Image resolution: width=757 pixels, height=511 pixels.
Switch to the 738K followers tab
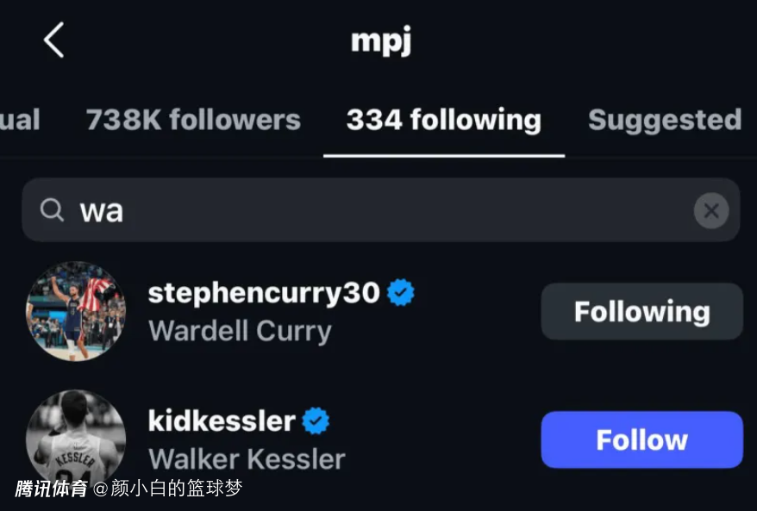click(193, 120)
